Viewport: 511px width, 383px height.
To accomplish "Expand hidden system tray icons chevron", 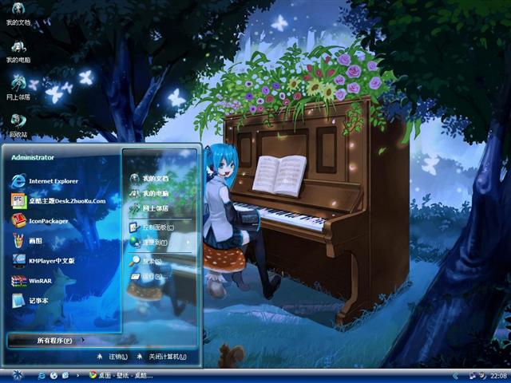I will coord(456,376).
